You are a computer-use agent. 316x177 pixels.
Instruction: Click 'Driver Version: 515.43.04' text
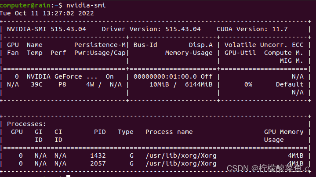pyautogui.click(x=151, y=29)
